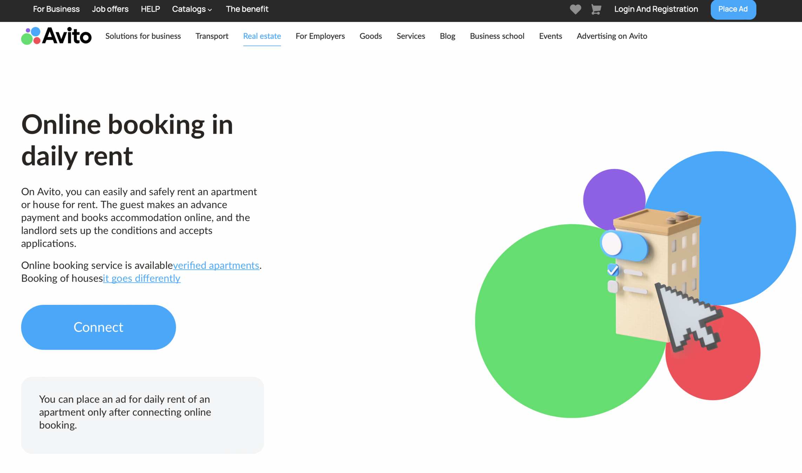Toggle the blue switch in illustration
The height and width of the screenshot is (473, 802).
[x=623, y=245]
